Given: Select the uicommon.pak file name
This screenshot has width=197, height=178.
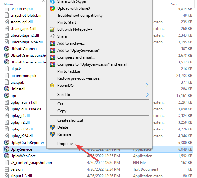Looking at the screenshot, I should click(x=23, y=76).
